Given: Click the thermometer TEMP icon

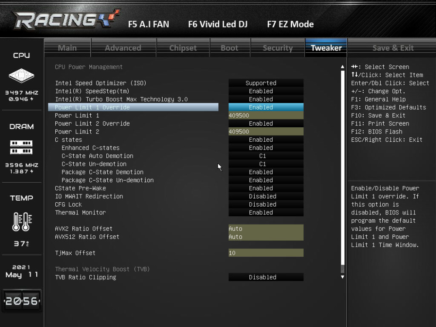Looking at the screenshot, I should click(x=22, y=221).
